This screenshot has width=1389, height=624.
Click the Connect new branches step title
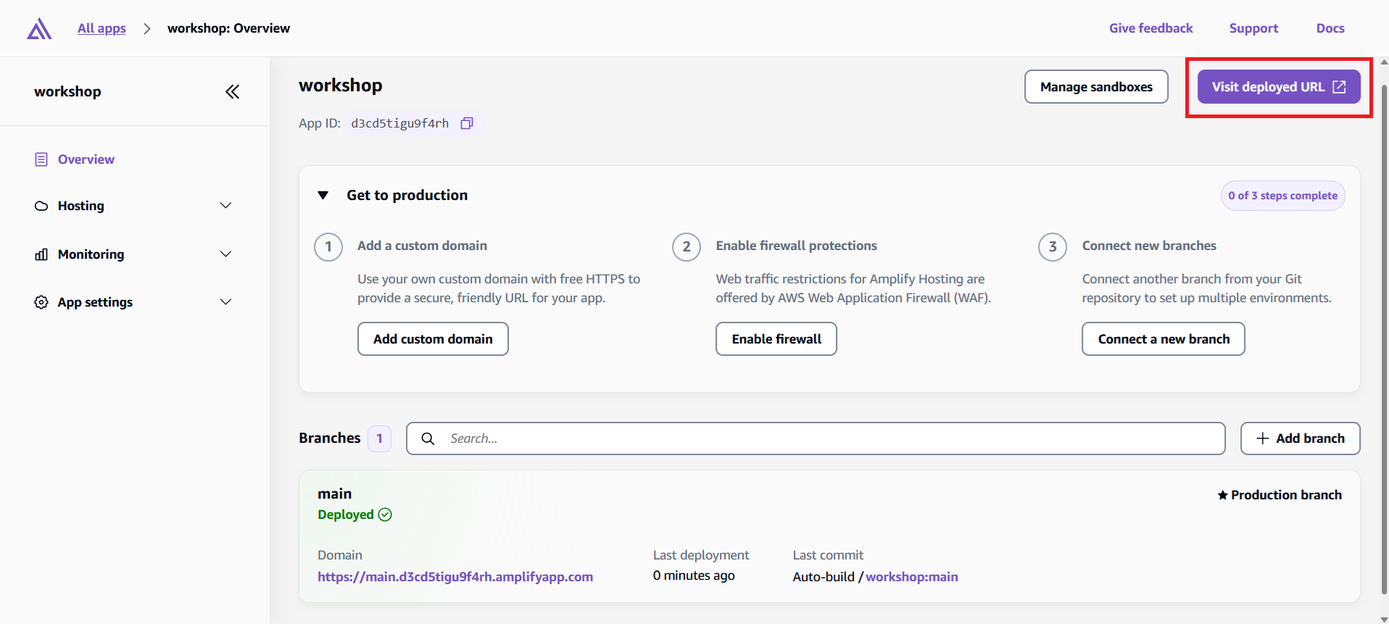(x=1149, y=246)
